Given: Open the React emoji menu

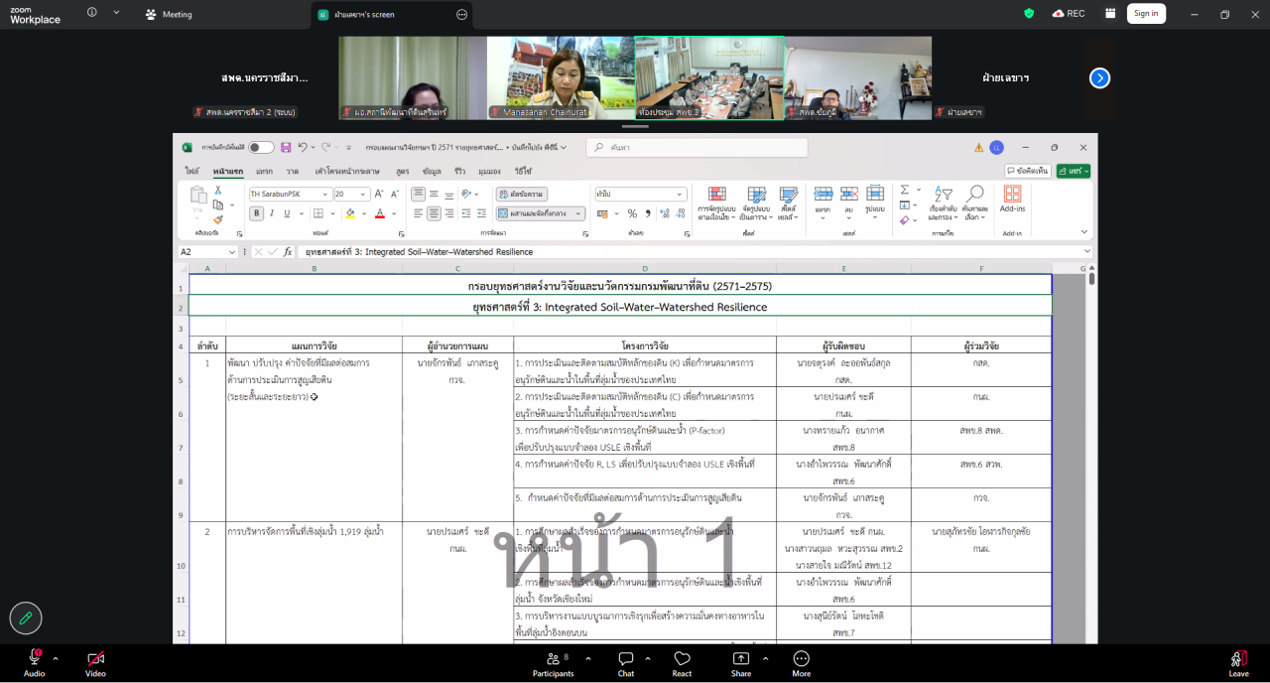Looking at the screenshot, I should pos(682,659).
